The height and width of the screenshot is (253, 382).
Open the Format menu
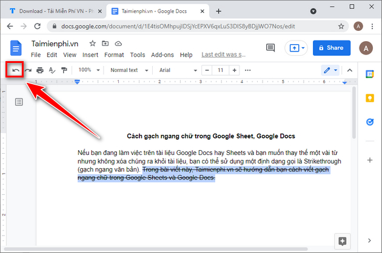tap(114, 55)
